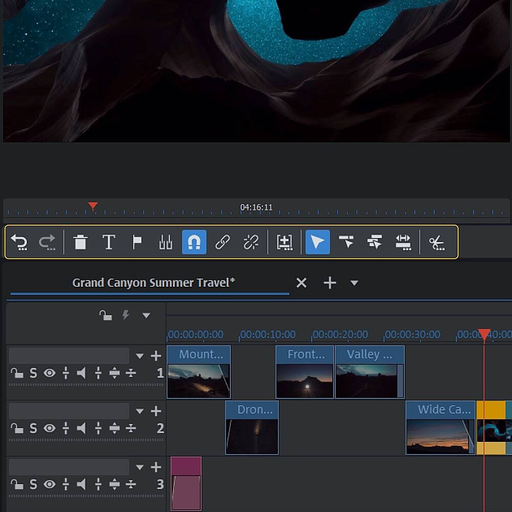Image resolution: width=512 pixels, height=512 pixels.
Task: Ungroup objects with the broken link icon
Action: (251, 242)
